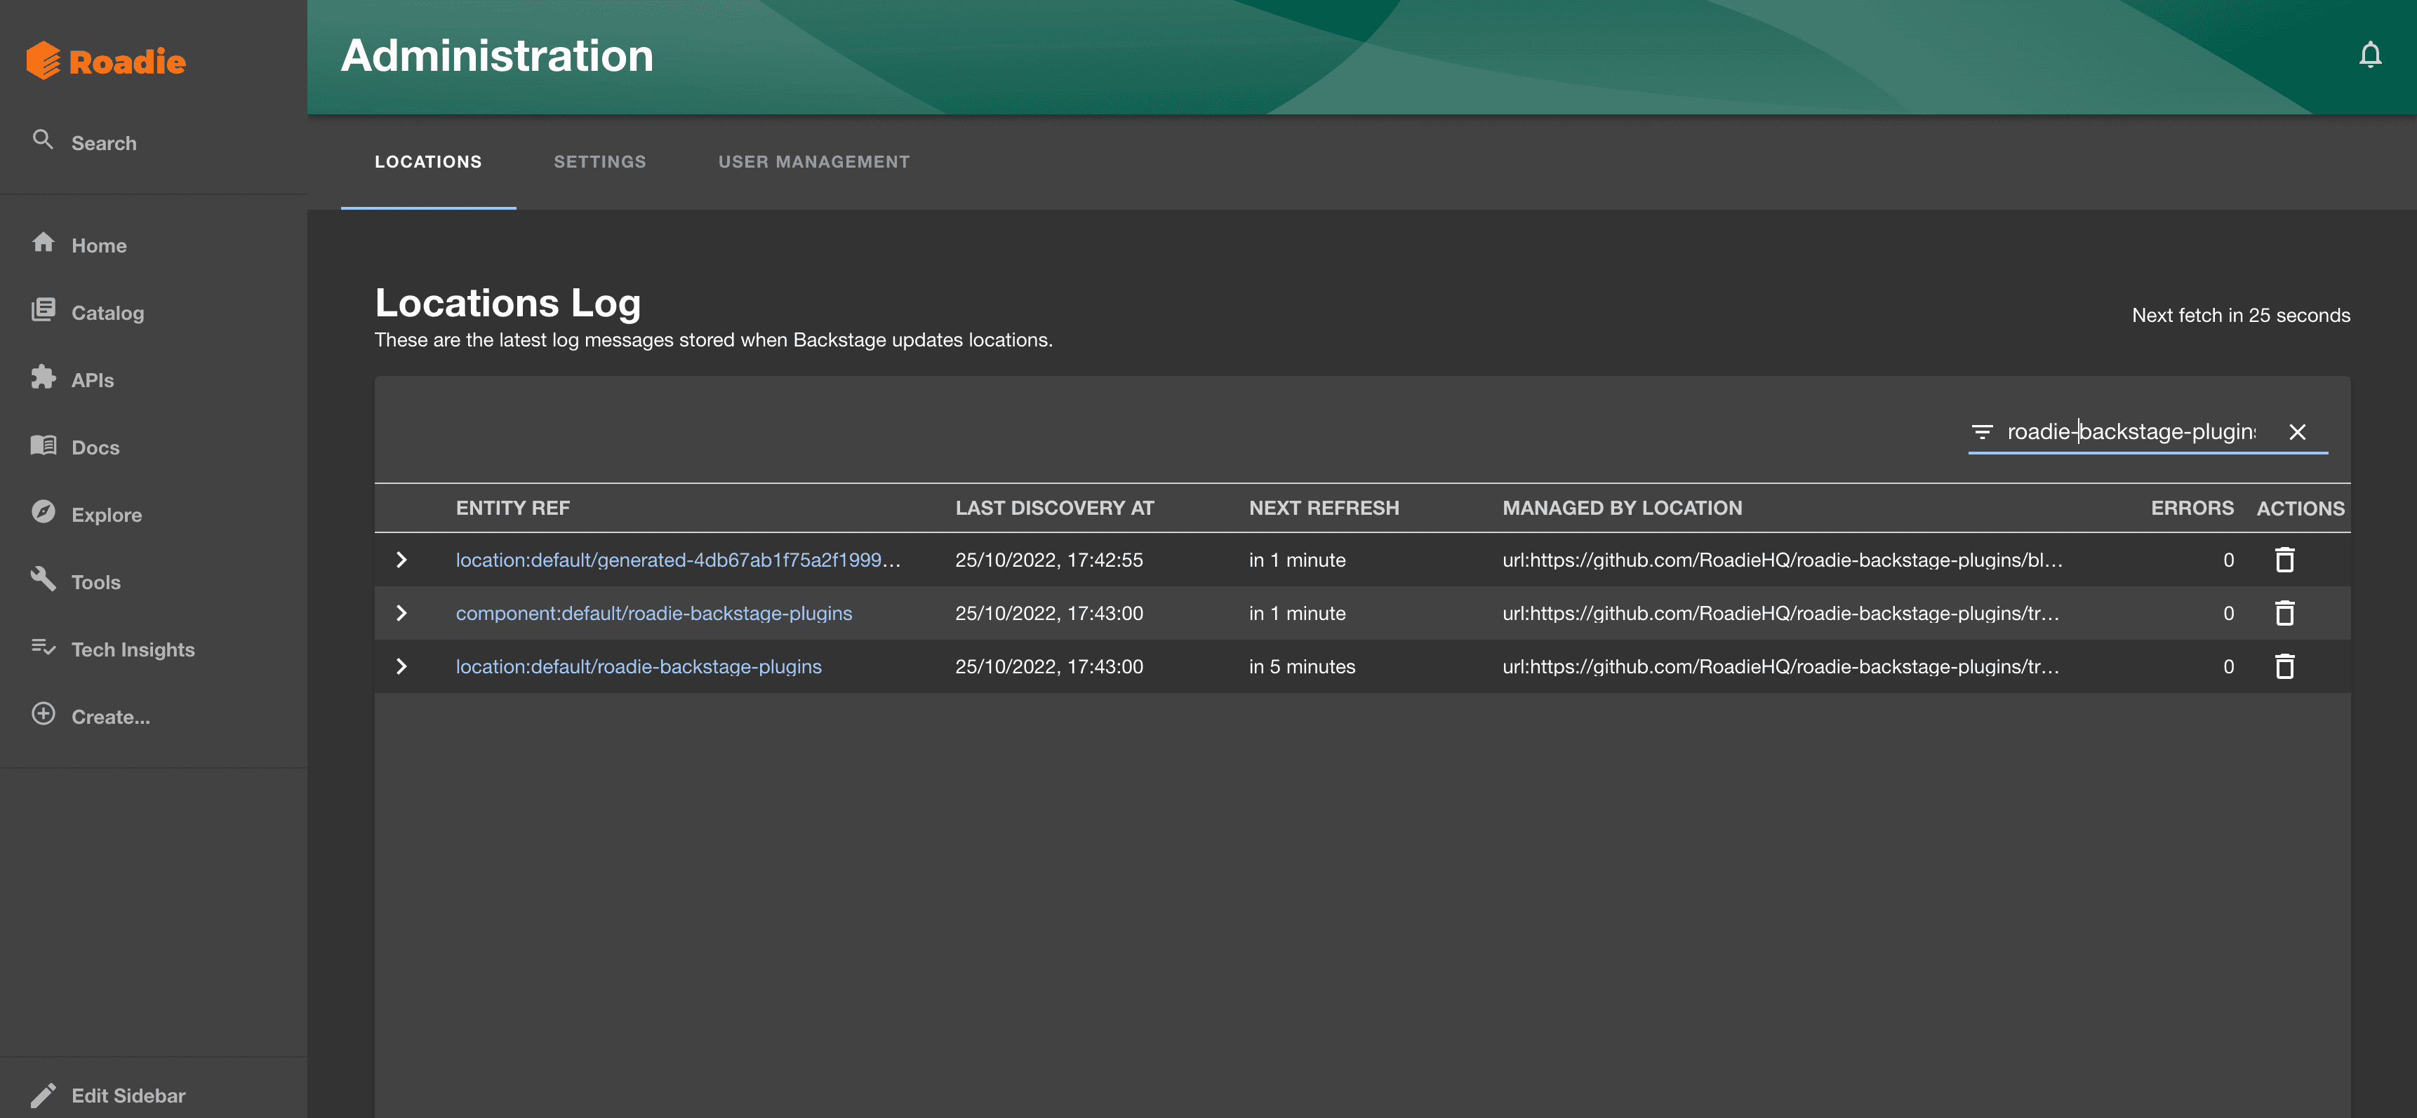Open the APIs sidebar item
Image resolution: width=2417 pixels, height=1118 pixels.
92,380
